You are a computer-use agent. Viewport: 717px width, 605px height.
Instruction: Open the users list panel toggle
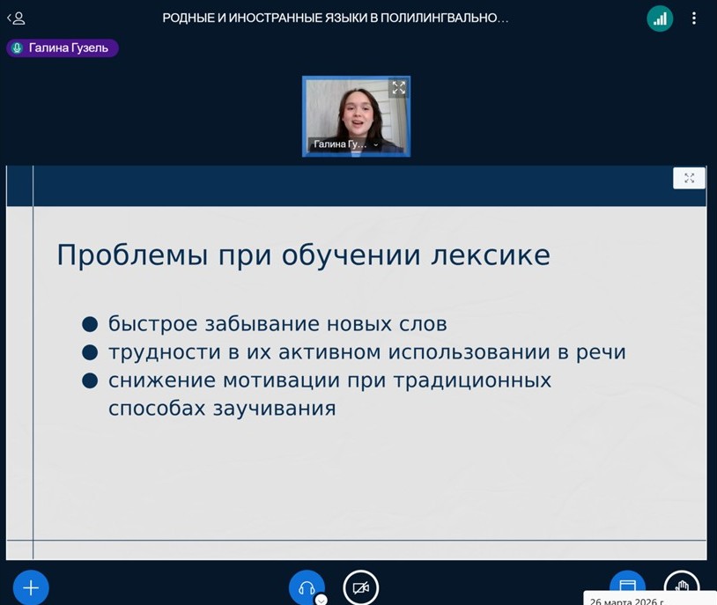click(x=16, y=18)
